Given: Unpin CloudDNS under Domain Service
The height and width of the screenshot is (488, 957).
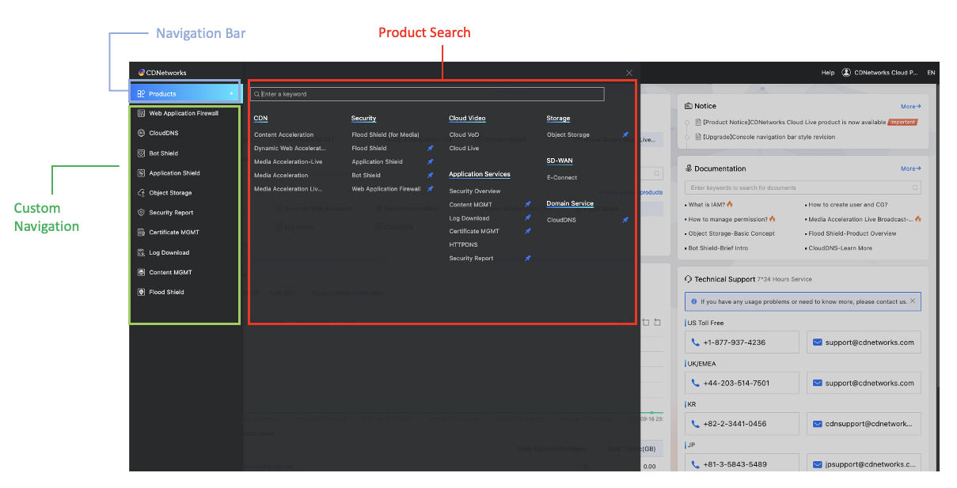Looking at the screenshot, I should [625, 220].
